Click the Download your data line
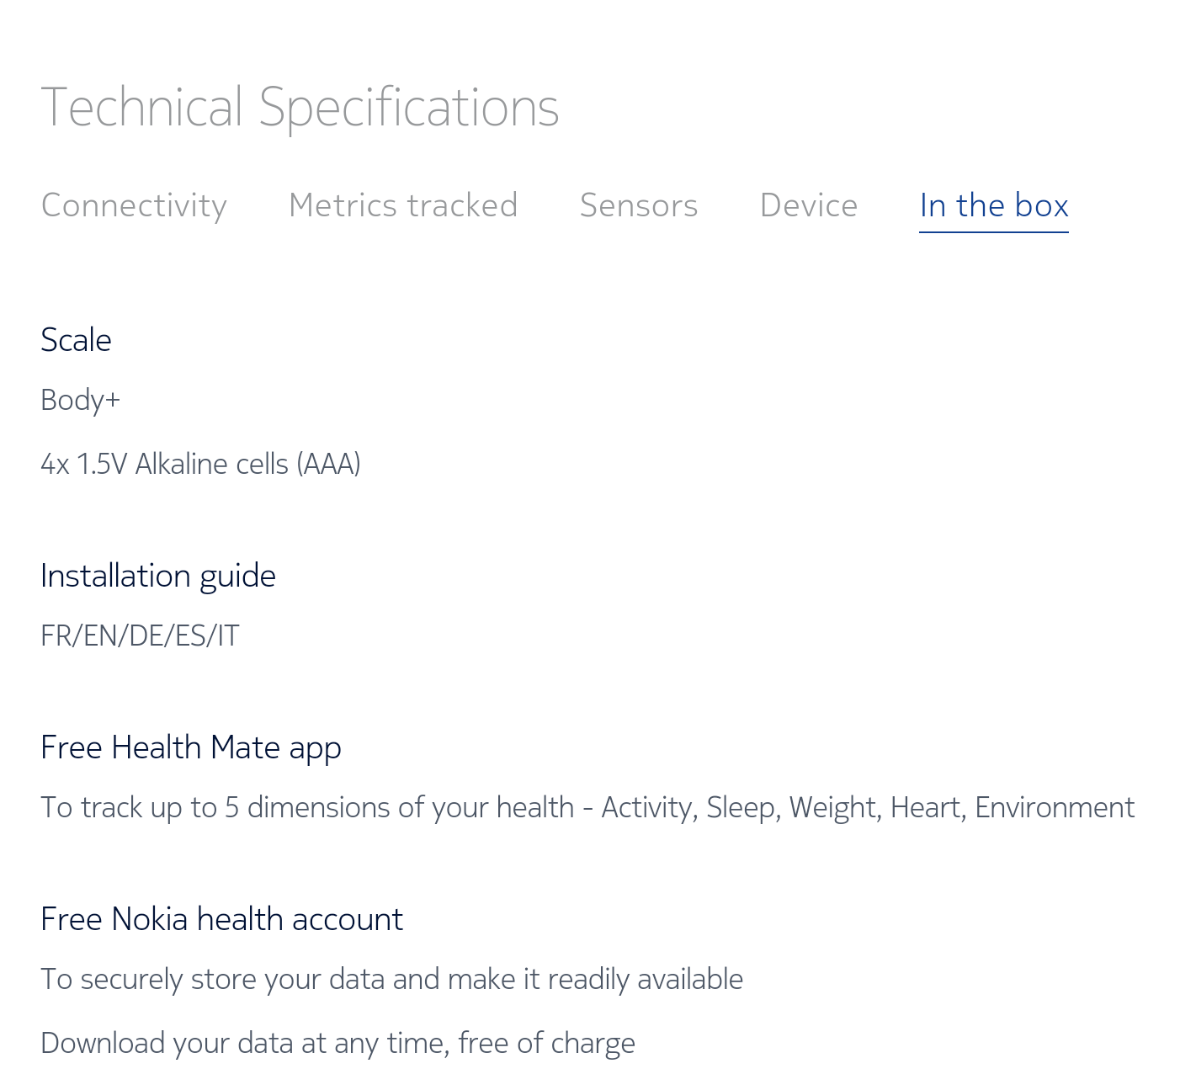 pos(338,1043)
